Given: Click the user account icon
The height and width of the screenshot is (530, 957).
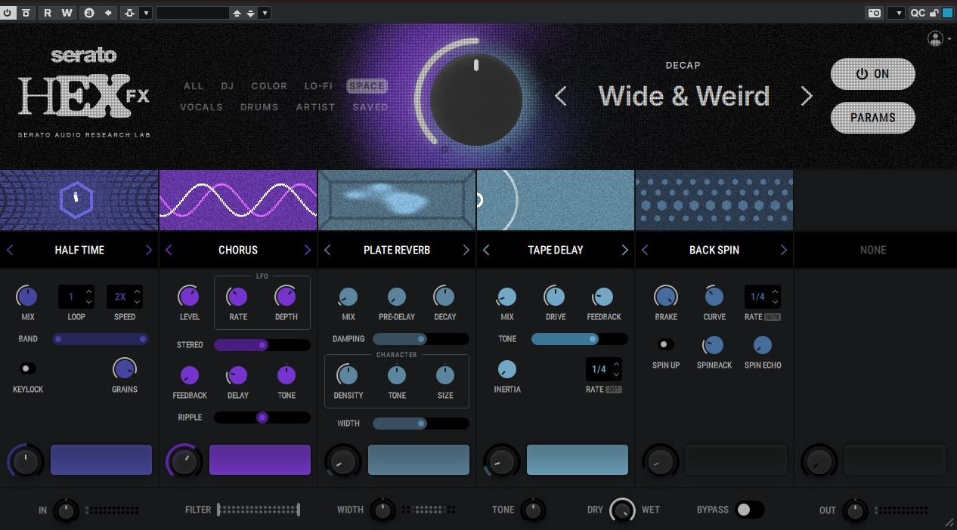Looking at the screenshot, I should (x=935, y=39).
